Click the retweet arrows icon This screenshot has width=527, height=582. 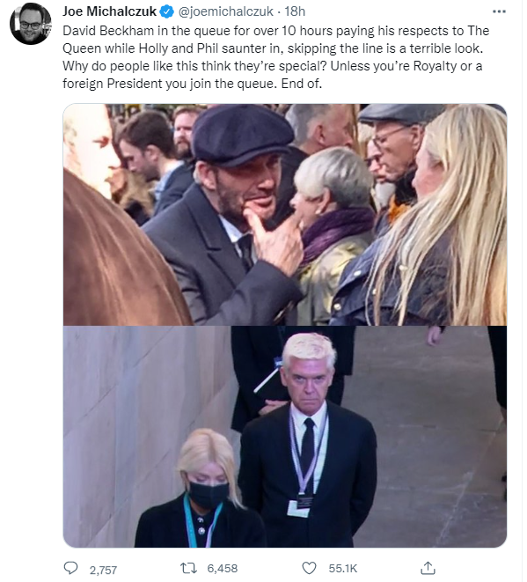pyautogui.click(x=188, y=568)
